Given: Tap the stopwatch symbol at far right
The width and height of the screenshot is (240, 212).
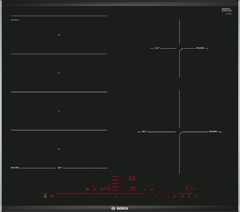Looking at the screenshot, I should click(196, 196).
